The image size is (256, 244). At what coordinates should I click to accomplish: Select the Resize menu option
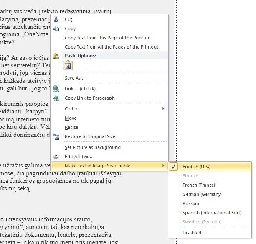point(71,127)
